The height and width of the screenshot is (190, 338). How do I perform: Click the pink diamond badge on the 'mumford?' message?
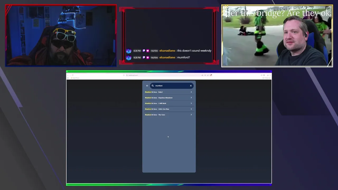point(148,58)
